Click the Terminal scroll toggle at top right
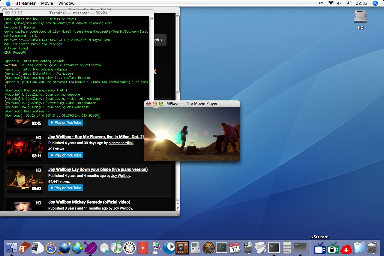The image size is (384, 256). pyautogui.click(x=151, y=19)
